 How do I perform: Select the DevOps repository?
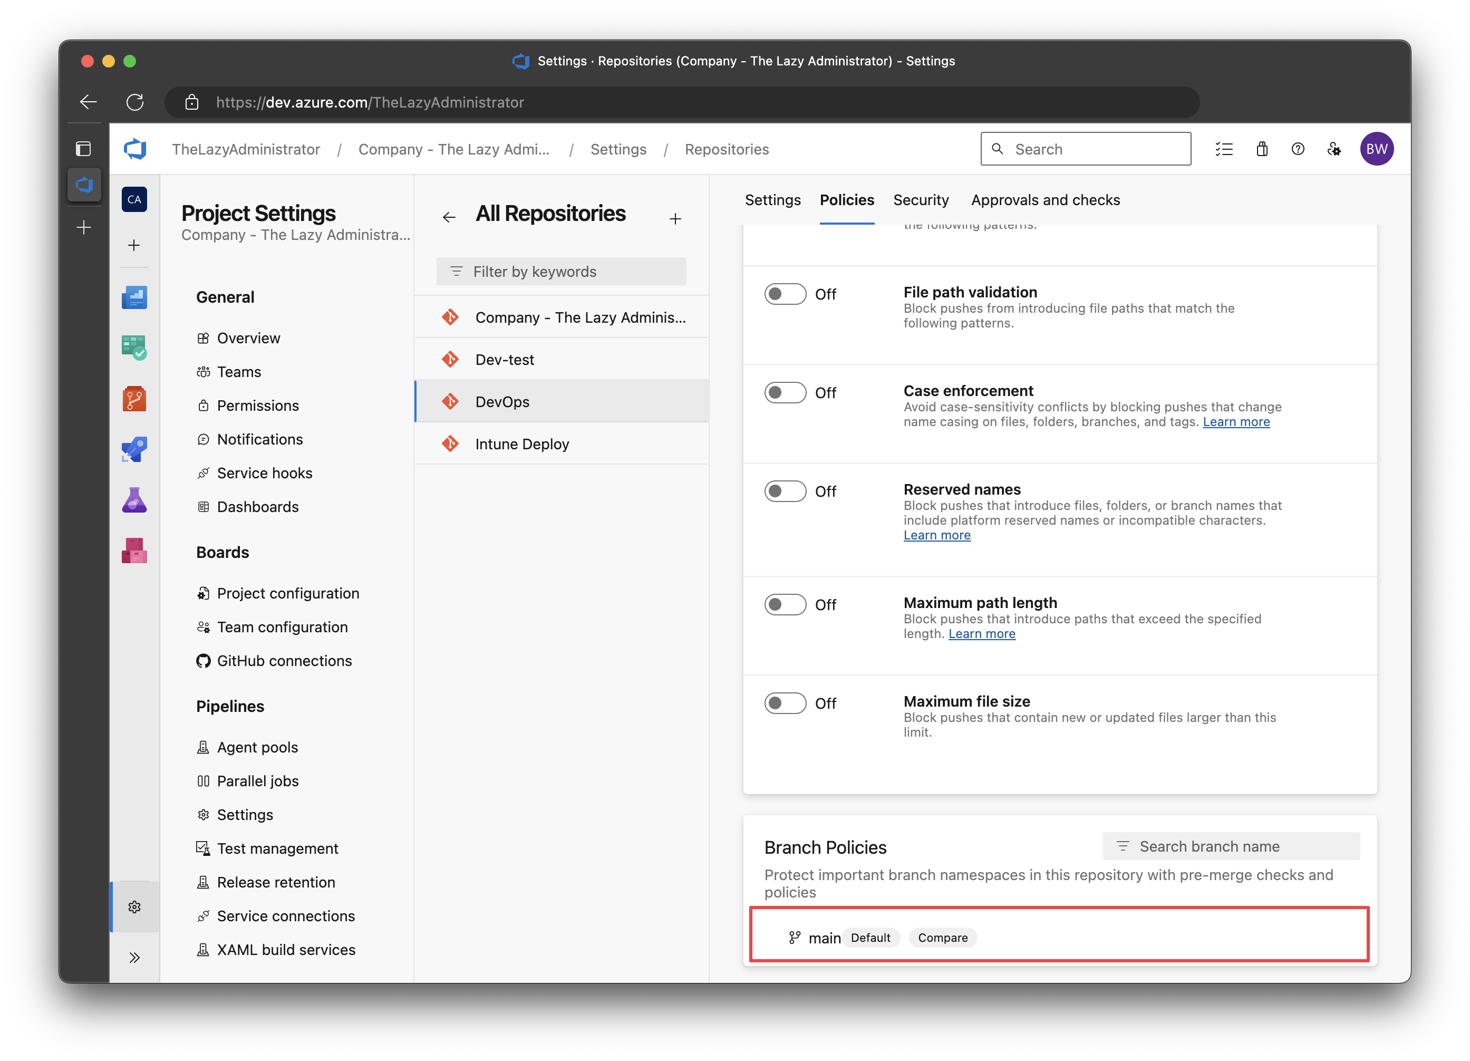pos(562,401)
